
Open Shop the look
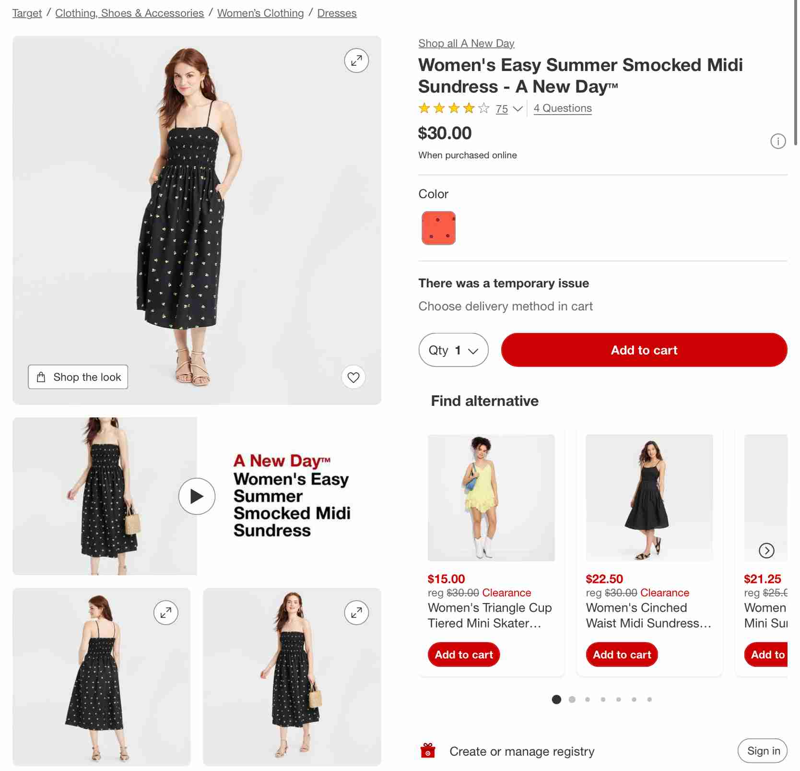78,377
